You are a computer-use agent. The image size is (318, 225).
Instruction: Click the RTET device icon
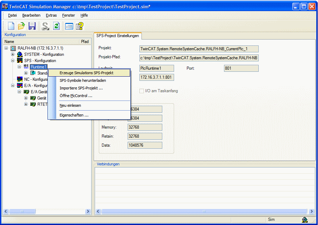(x=33, y=104)
